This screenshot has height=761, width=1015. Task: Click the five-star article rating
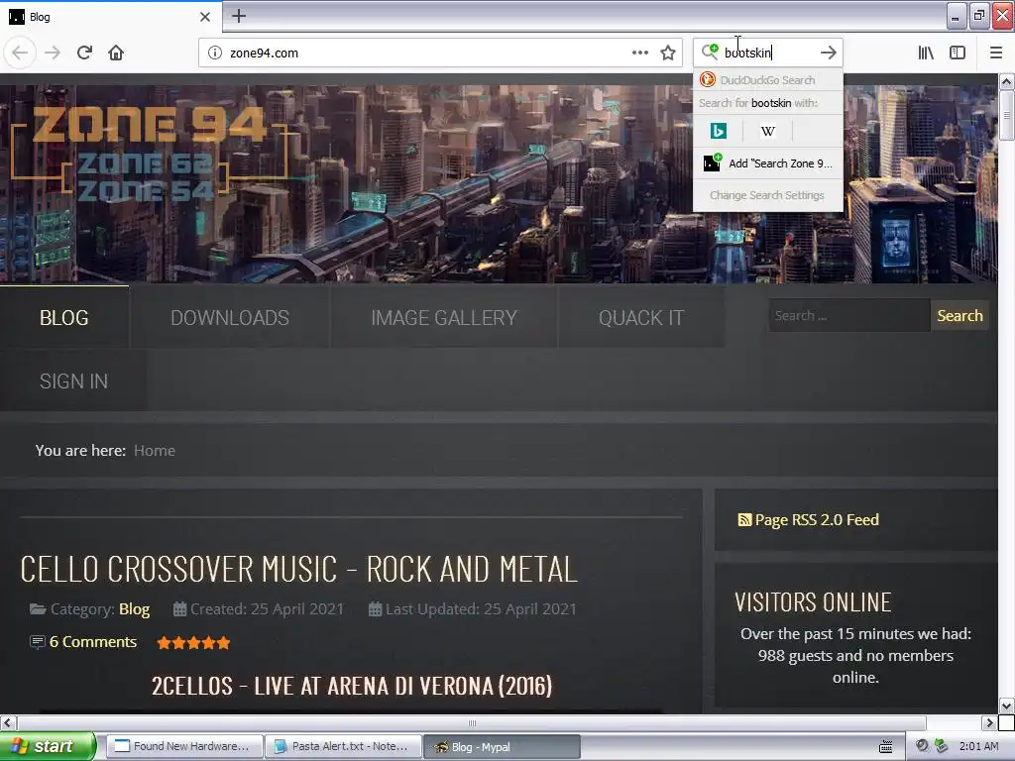[x=193, y=642]
